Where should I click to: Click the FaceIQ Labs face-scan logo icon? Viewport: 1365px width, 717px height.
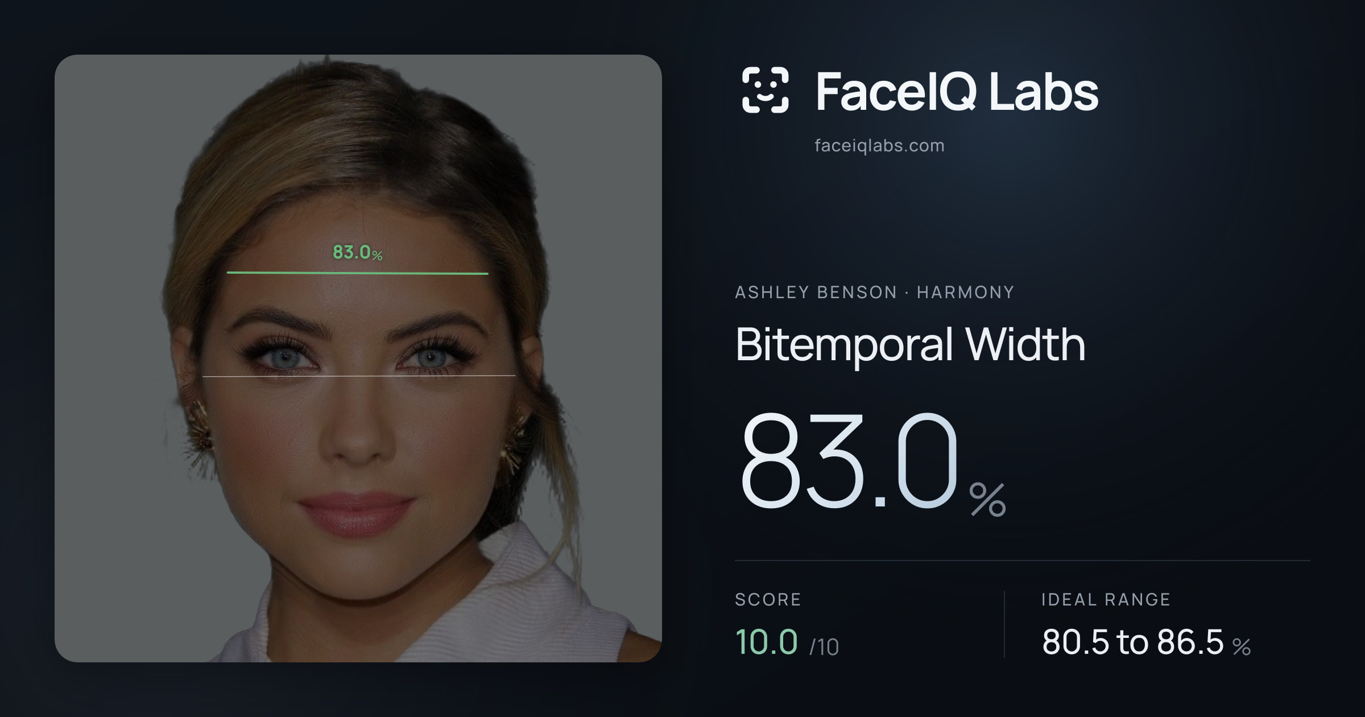pyautogui.click(x=765, y=90)
